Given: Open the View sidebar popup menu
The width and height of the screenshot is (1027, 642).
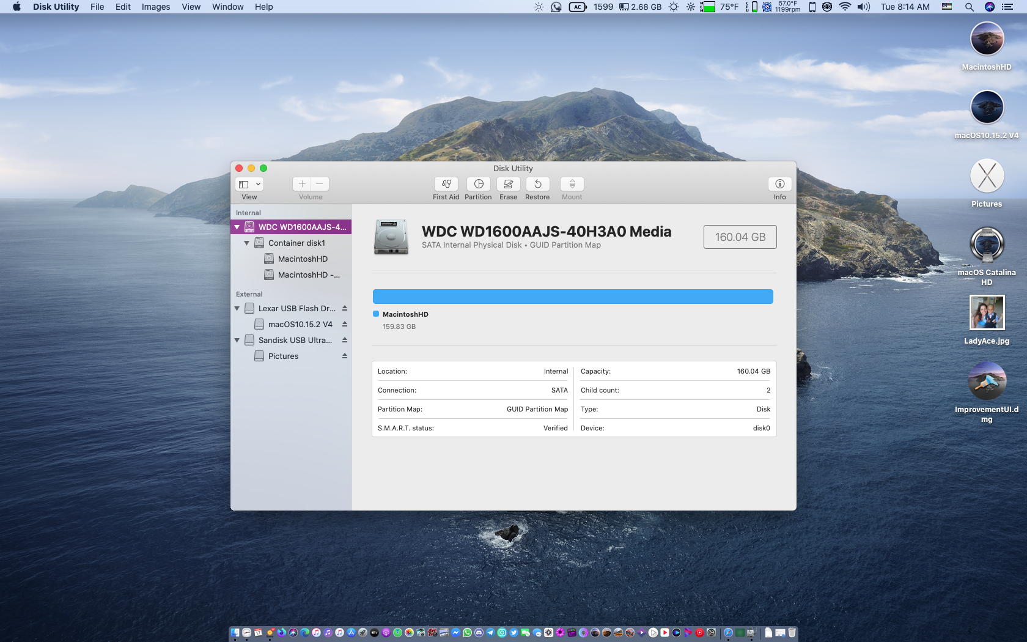Looking at the screenshot, I should (x=249, y=184).
